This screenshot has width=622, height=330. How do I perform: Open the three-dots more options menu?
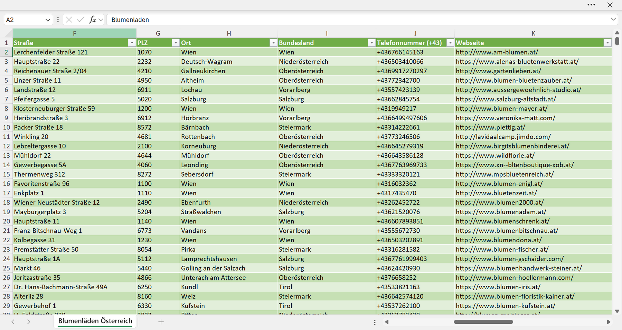pos(591,5)
